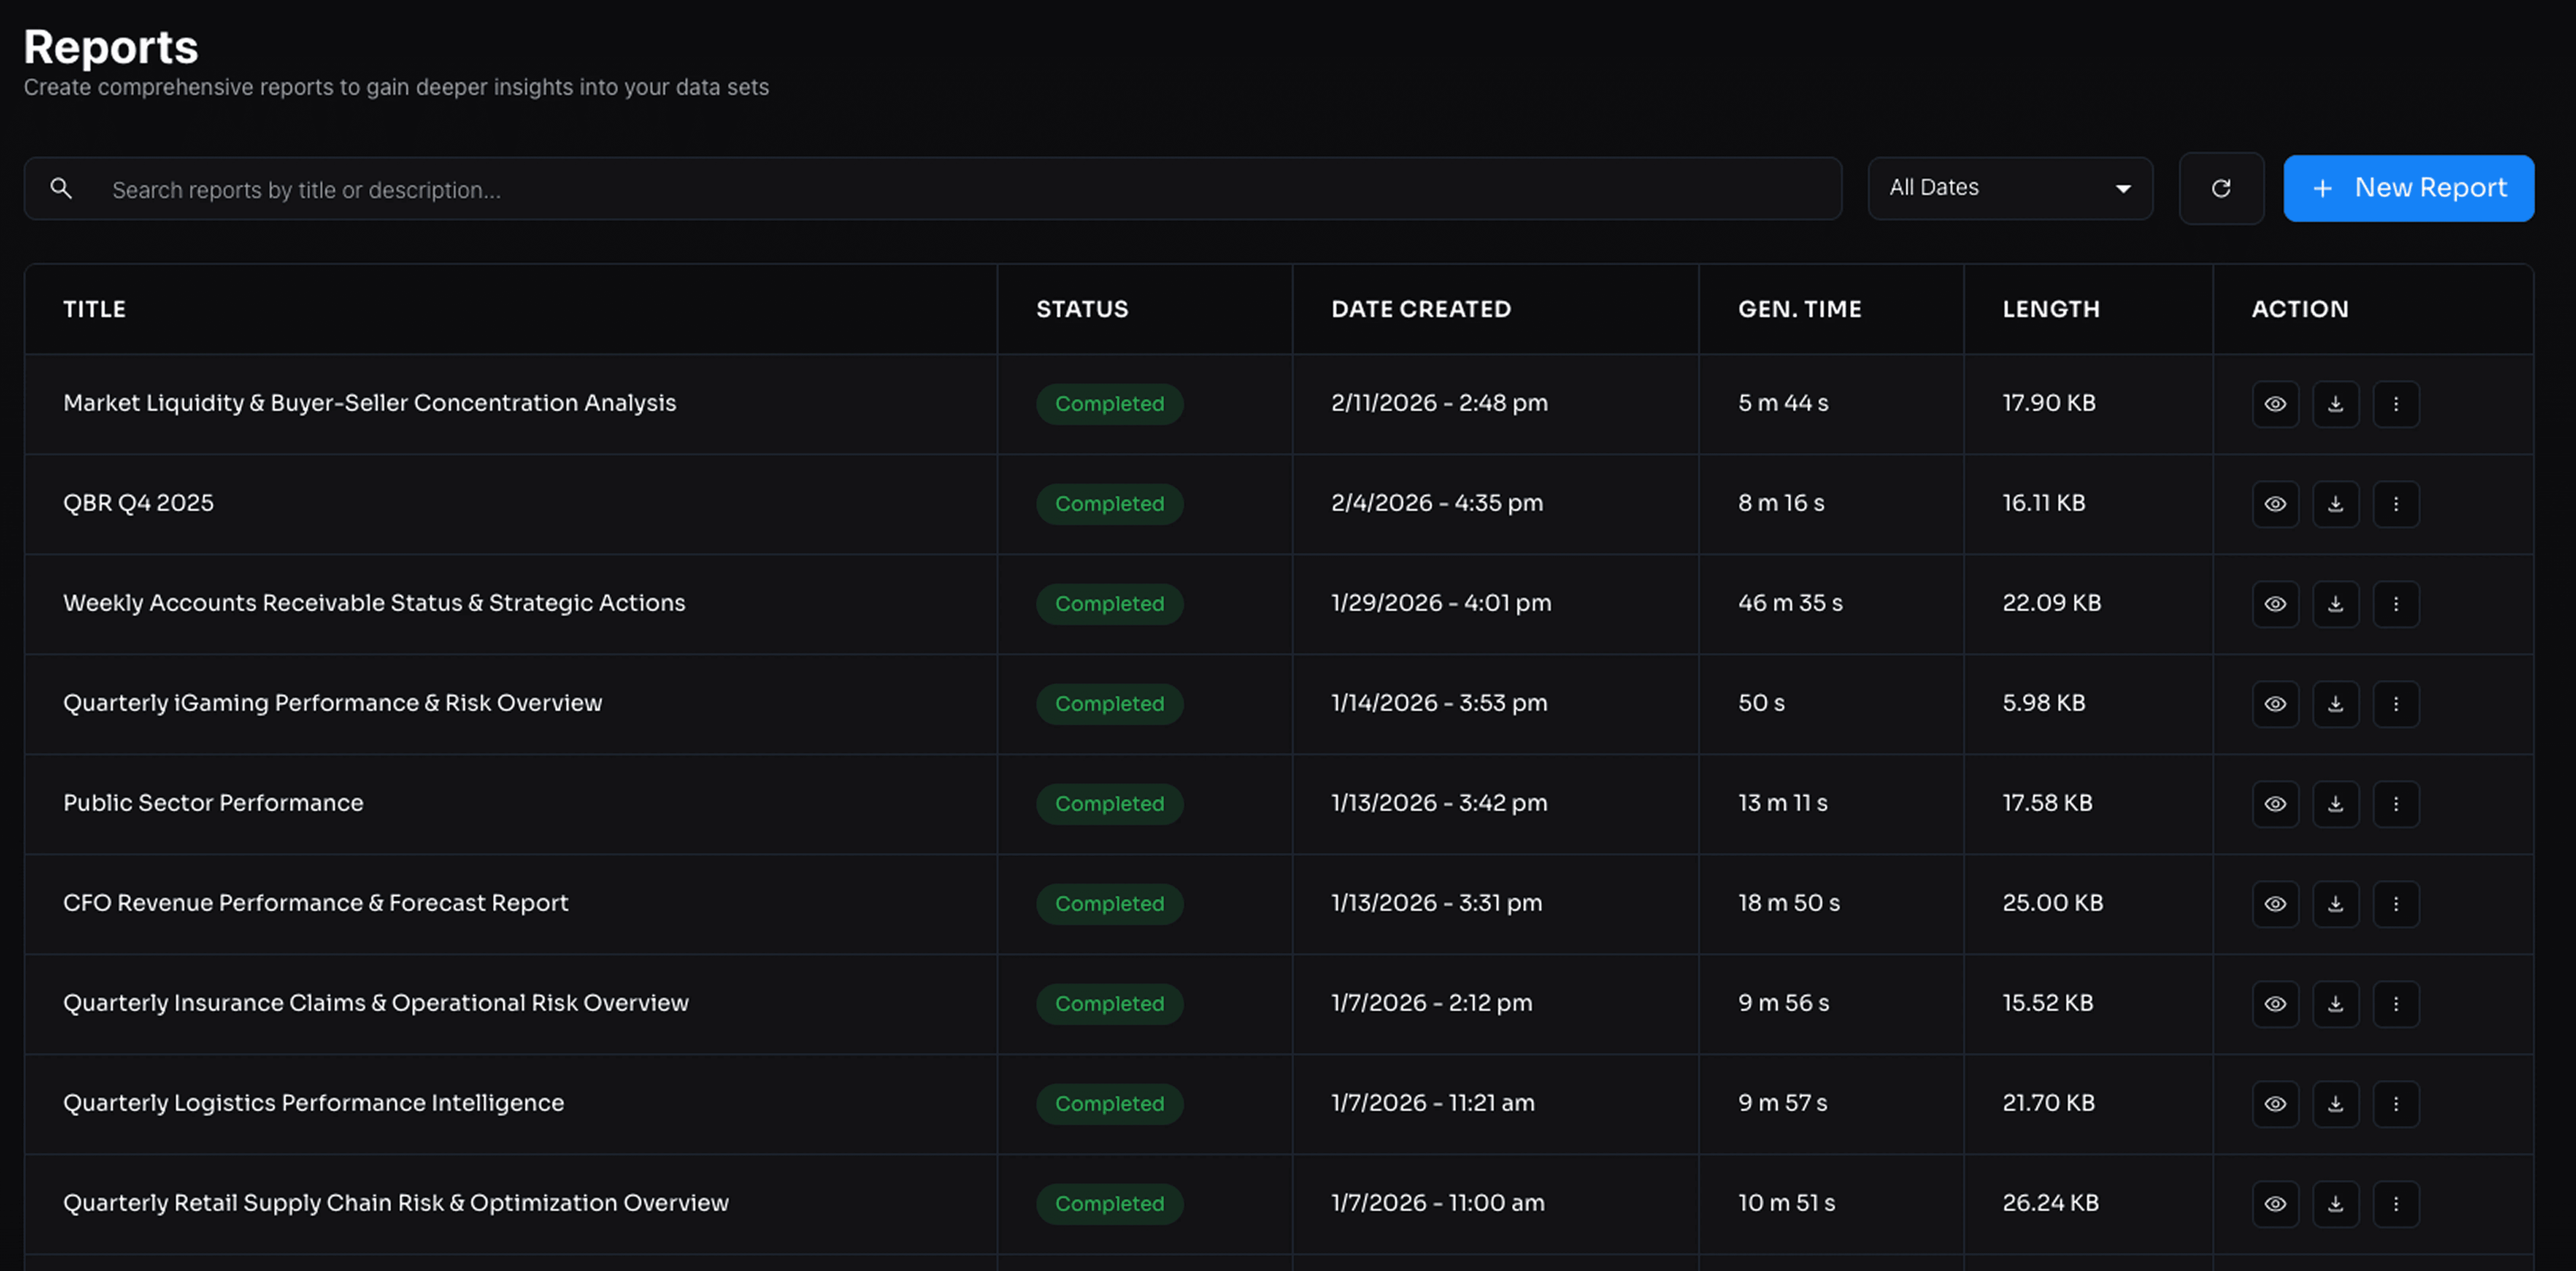Open Quarterly iGaming Performance & Risk Overview title
The width and height of the screenshot is (2576, 1271).
click(x=332, y=703)
